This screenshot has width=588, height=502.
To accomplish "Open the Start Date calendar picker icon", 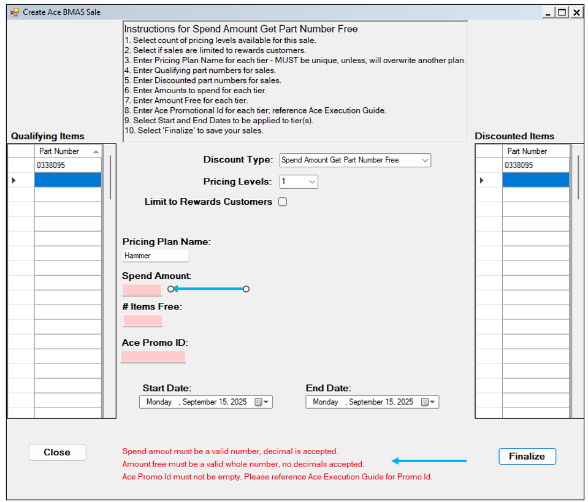I will tap(261, 402).
